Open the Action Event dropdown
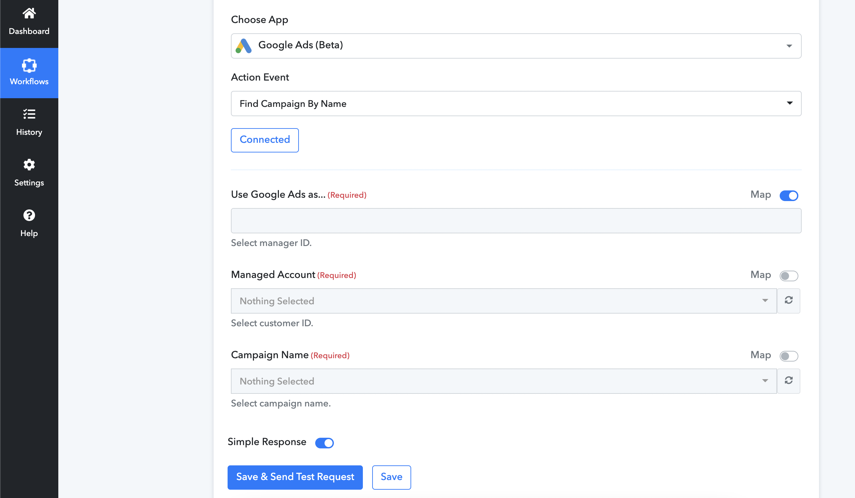Image resolution: width=855 pixels, height=498 pixels. tap(516, 104)
